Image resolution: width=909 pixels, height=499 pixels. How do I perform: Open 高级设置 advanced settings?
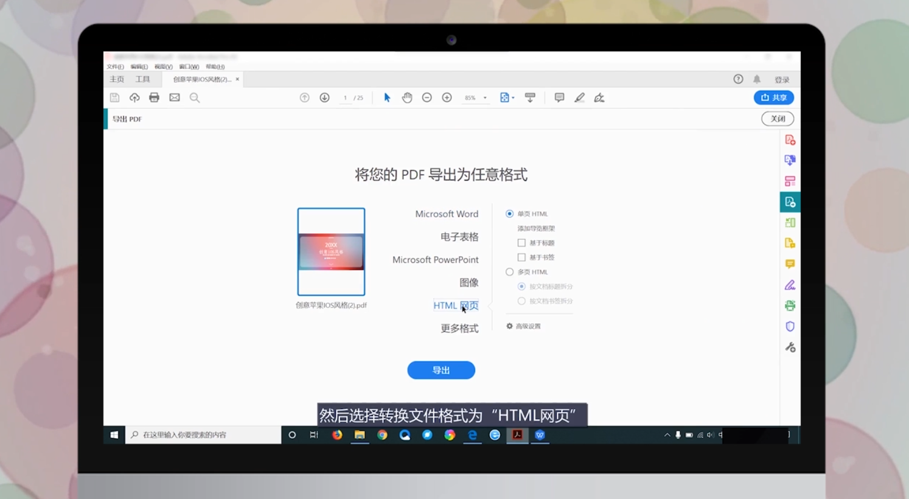point(523,326)
